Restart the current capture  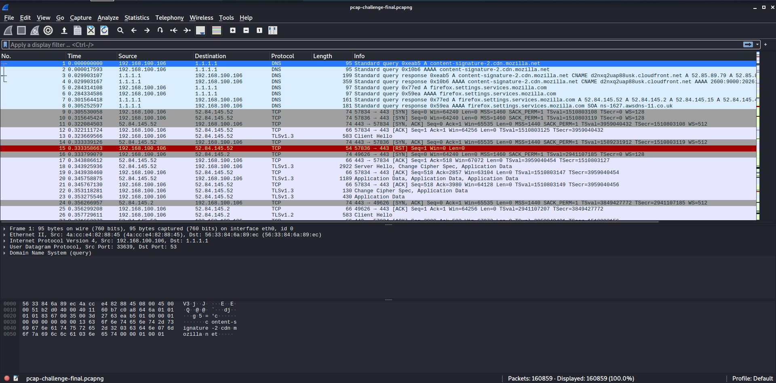35,30
